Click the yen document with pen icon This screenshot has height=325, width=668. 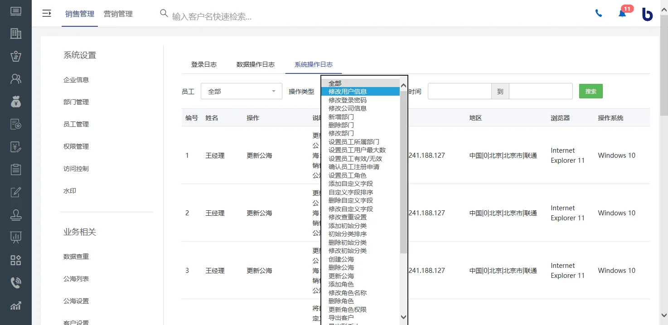(x=15, y=147)
